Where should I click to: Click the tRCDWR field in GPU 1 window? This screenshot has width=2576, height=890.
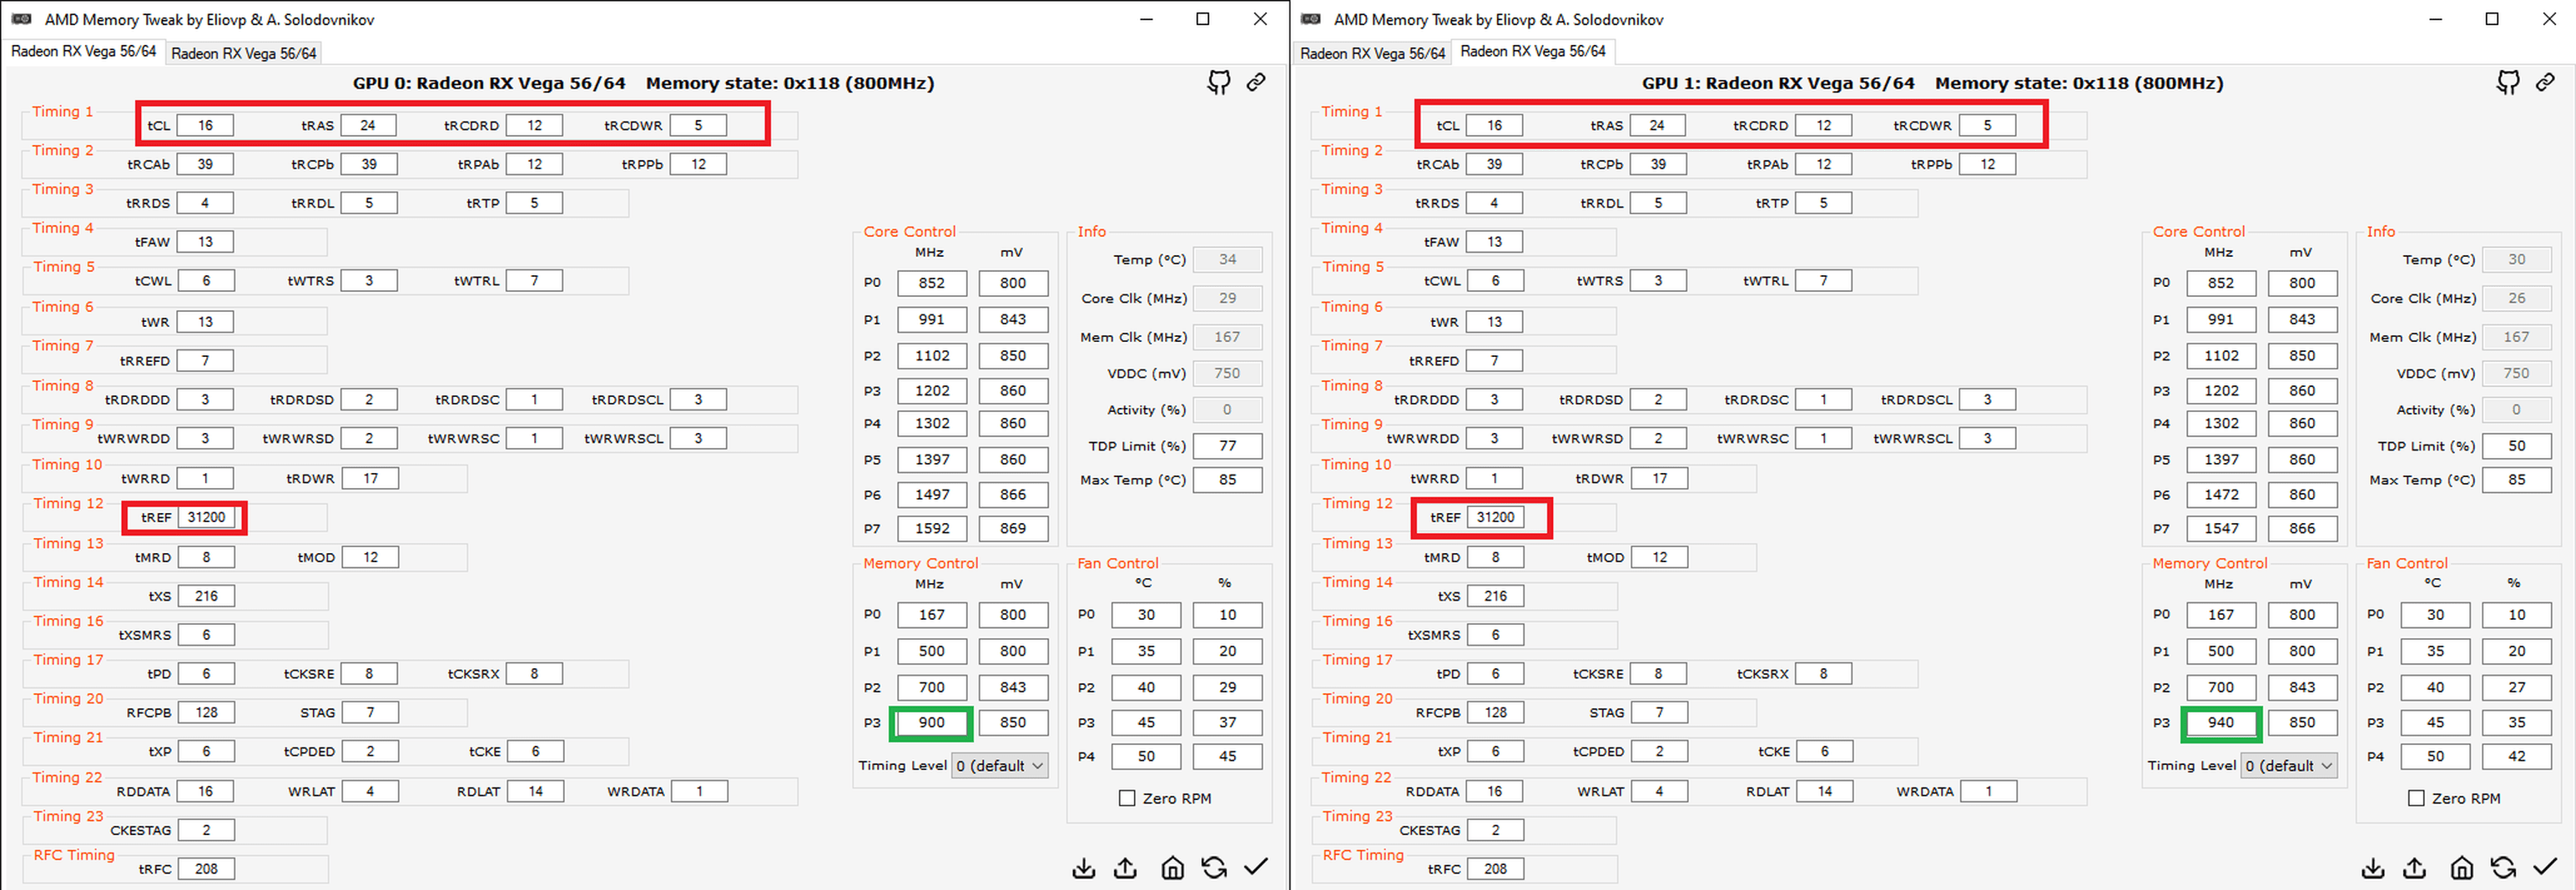(1987, 125)
